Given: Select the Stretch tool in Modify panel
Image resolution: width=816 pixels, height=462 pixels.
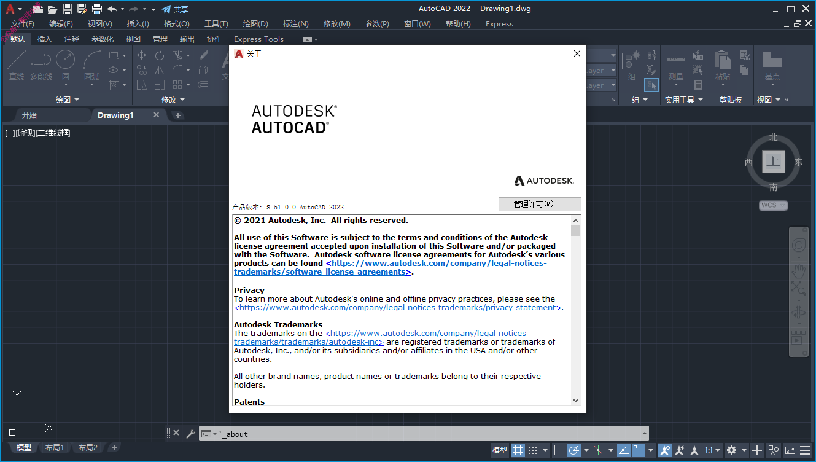Looking at the screenshot, I should pyautogui.click(x=141, y=85).
